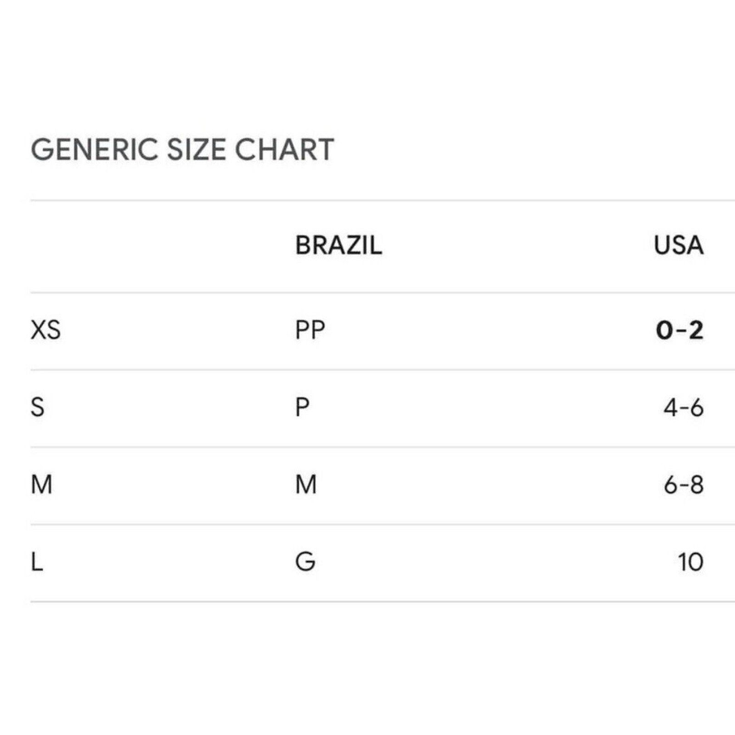Select the USA column header
Image resolution: width=735 pixels, height=735 pixels.
point(678,245)
